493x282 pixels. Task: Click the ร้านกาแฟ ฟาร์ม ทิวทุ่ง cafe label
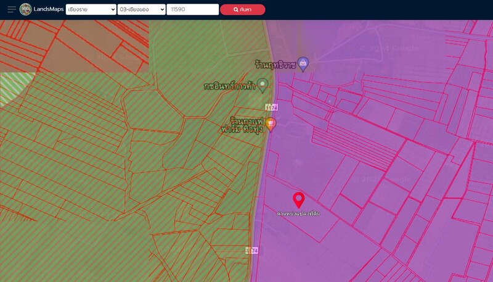(x=242, y=125)
